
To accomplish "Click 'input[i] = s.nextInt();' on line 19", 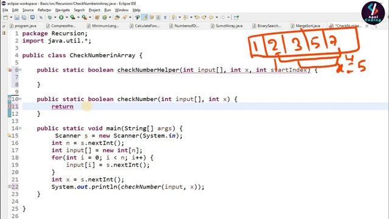I will 108,165.
